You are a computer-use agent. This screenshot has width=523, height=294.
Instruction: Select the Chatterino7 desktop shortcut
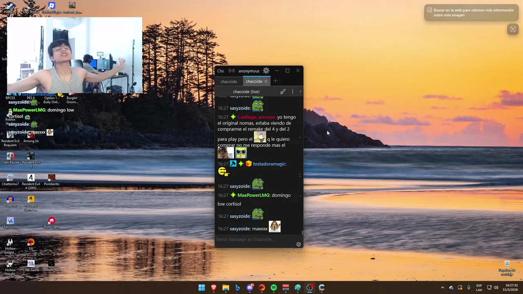[x=10, y=180]
